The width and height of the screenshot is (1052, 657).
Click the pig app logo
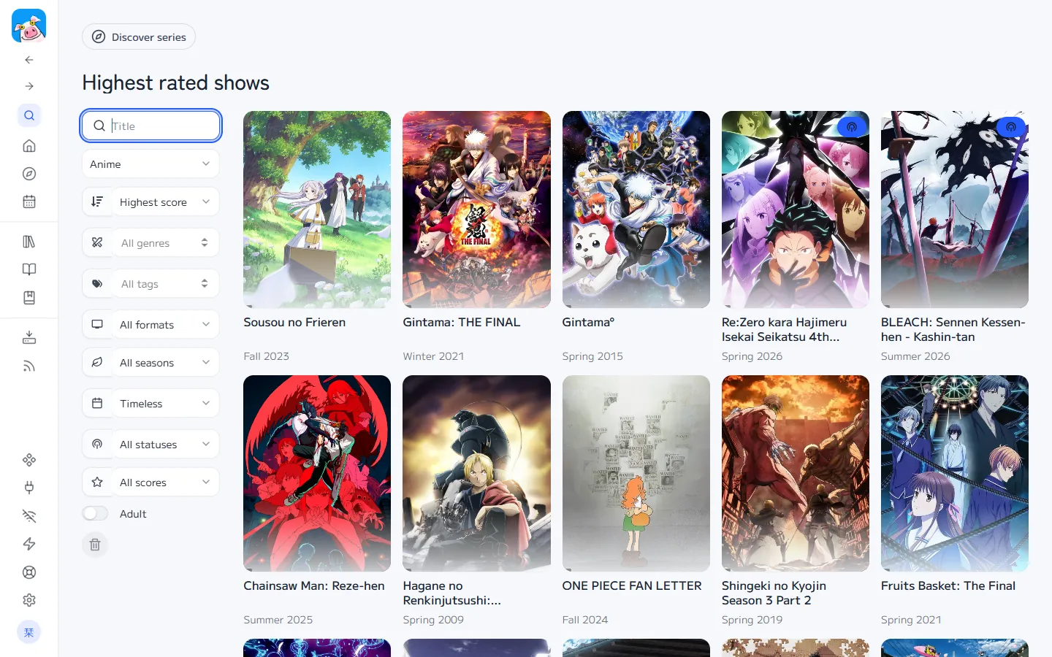click(x=29, y=26)
